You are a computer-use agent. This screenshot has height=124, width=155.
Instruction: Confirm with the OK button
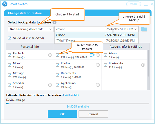(62, 114)
